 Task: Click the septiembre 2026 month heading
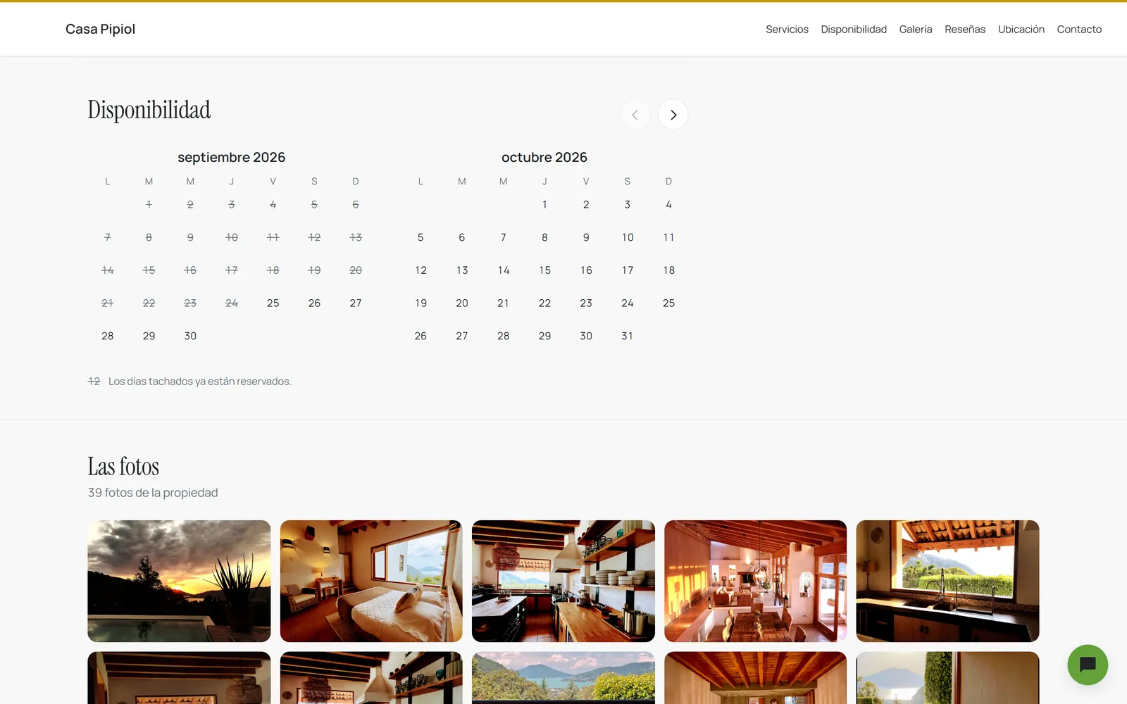[x=231, y=157]
